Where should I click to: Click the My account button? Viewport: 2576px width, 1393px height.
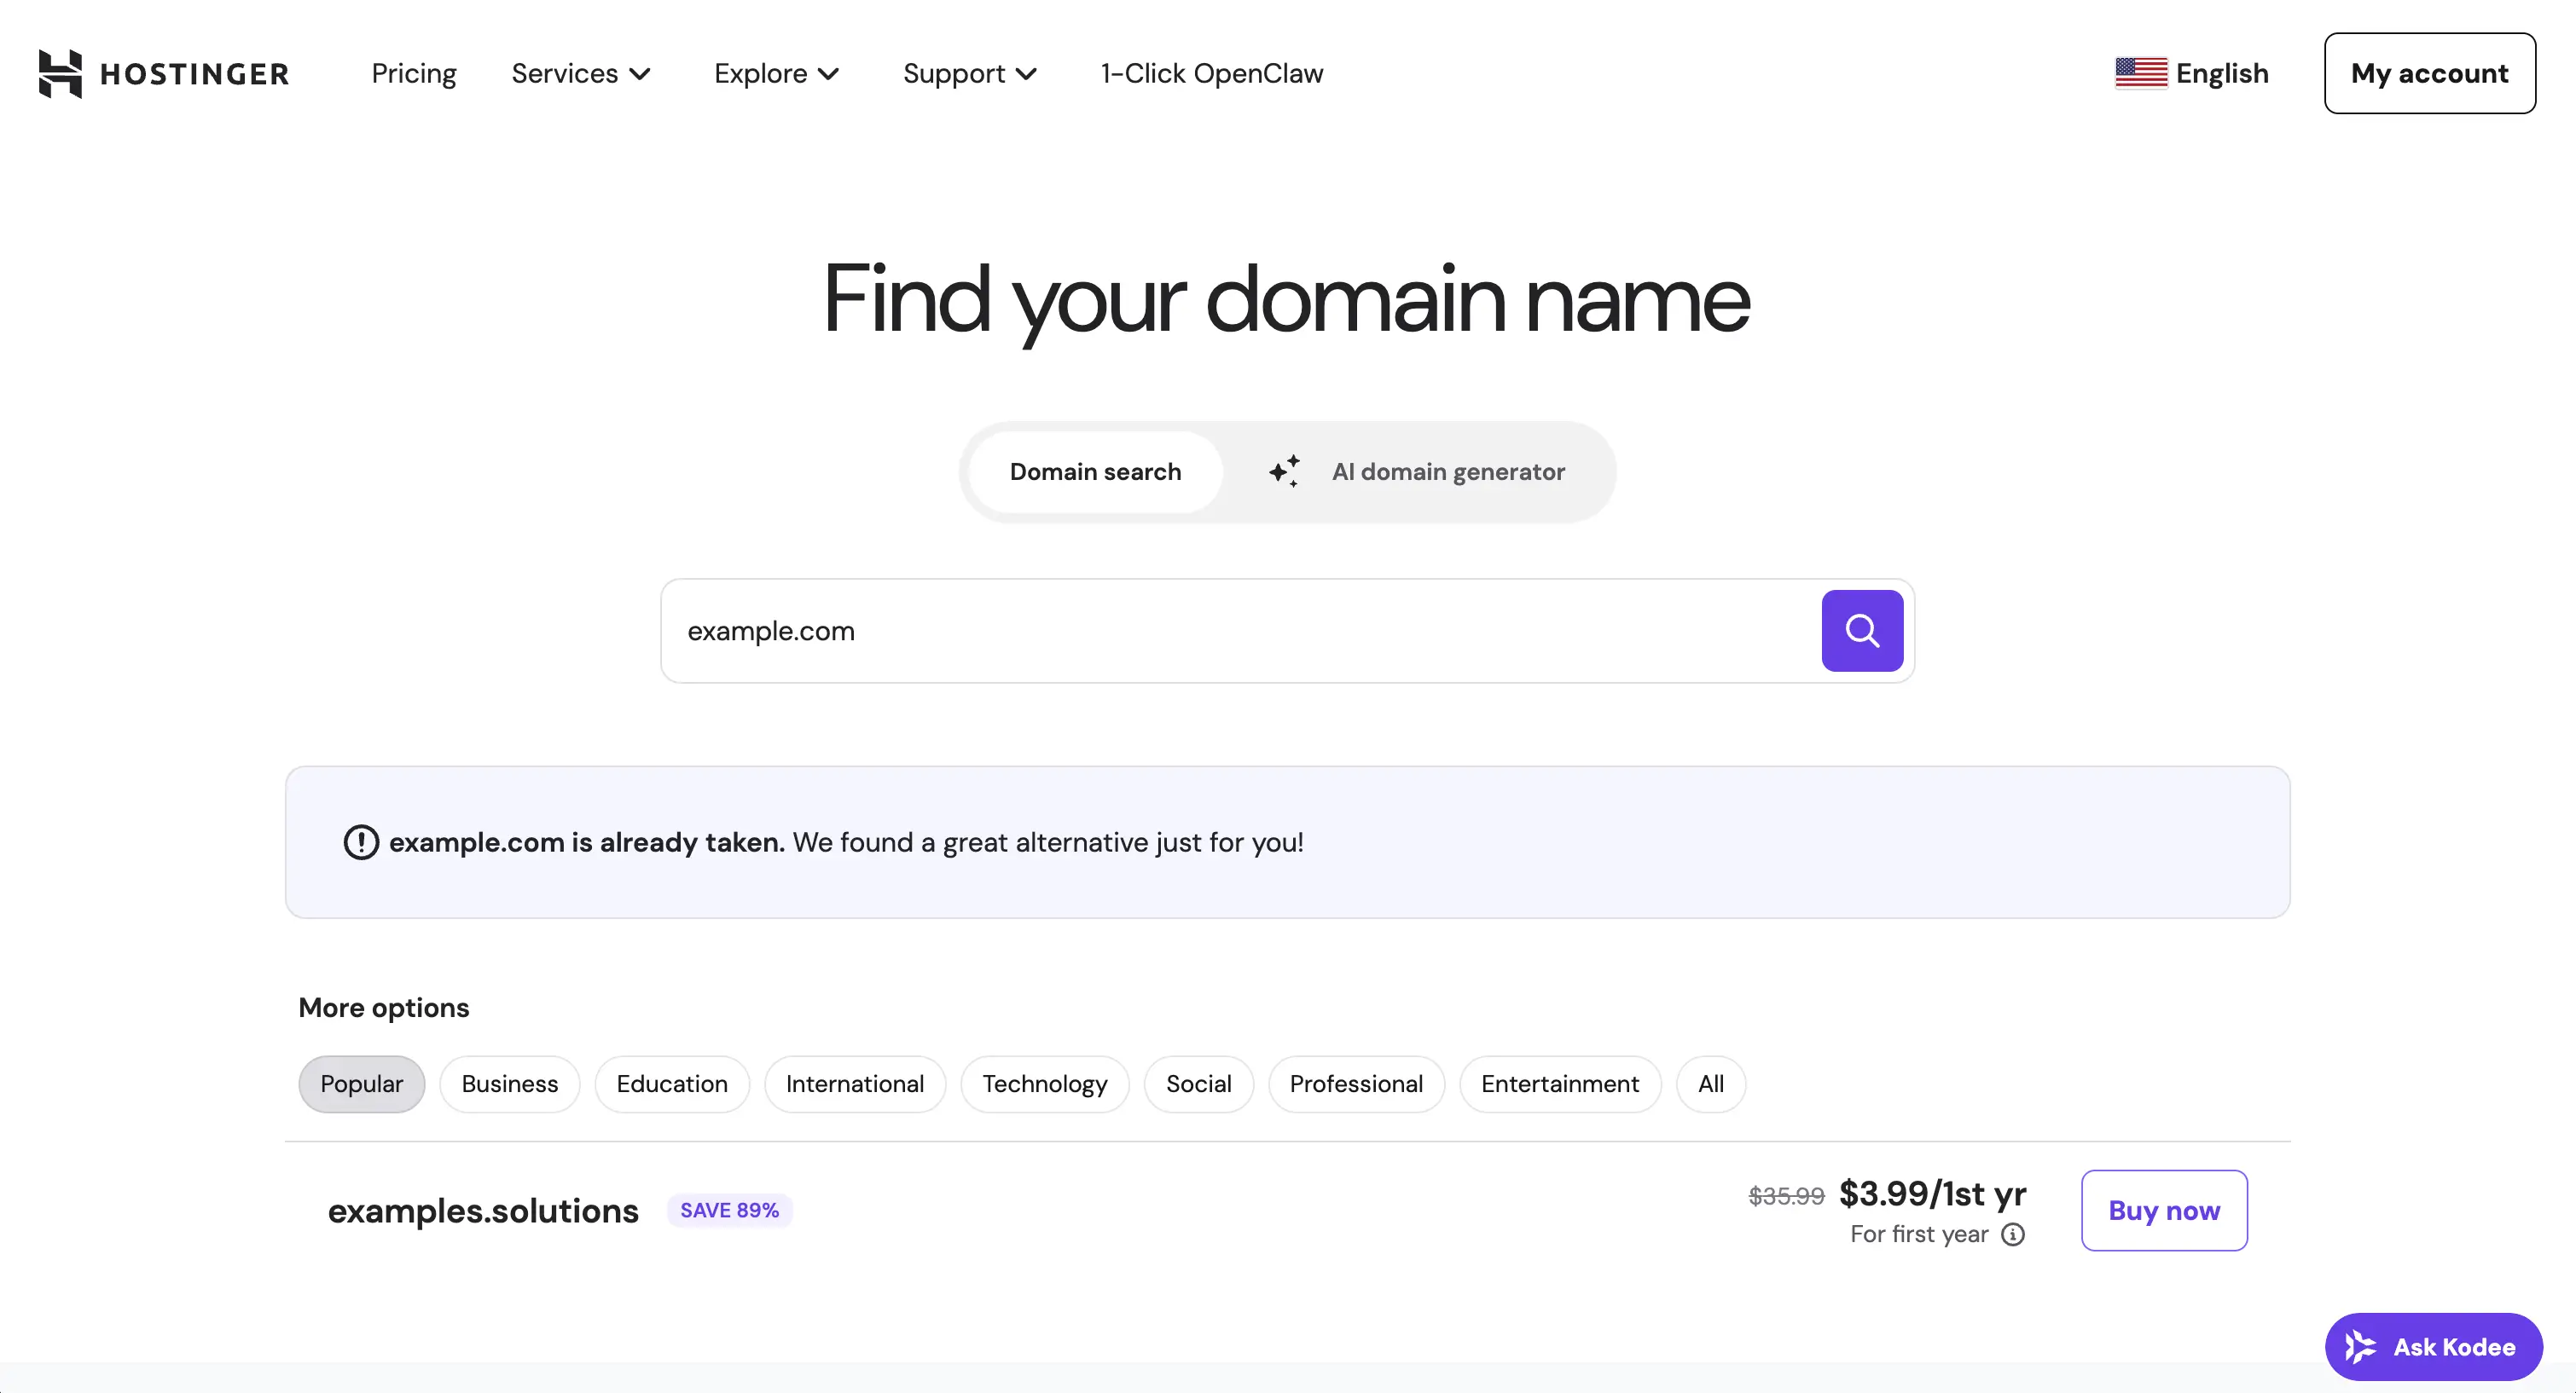click(2430, 73)
